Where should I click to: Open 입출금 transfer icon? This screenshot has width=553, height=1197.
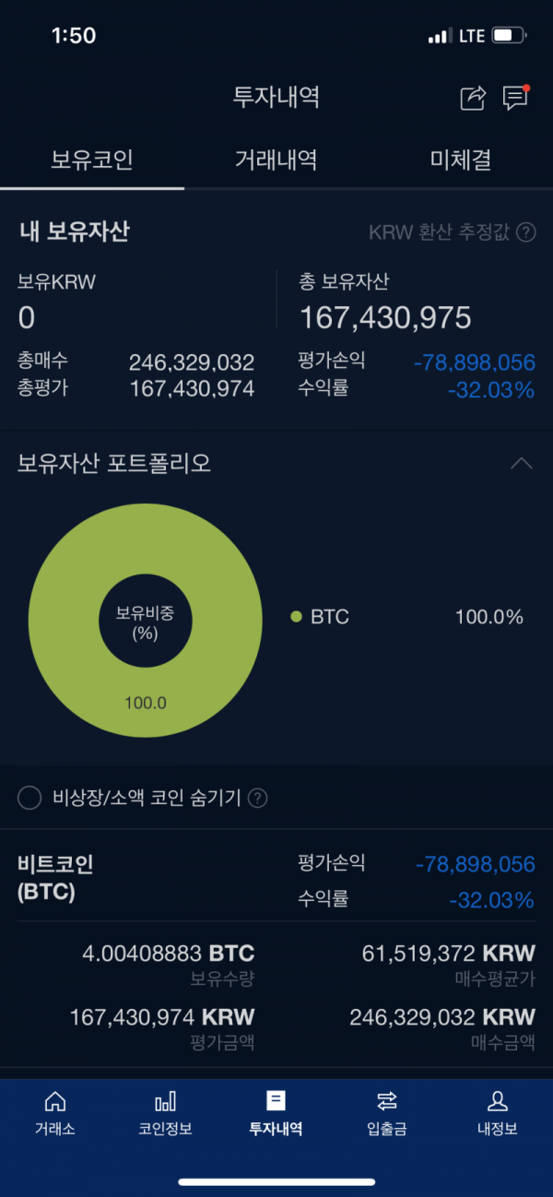(x=387, y=1100)
